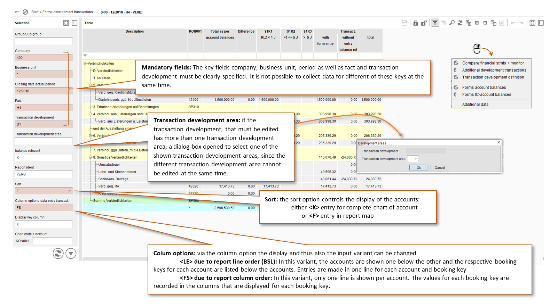This screenshot has height=307, width=550.
Task: Collapse the Verbindlichkeiten tree node
Action: pos(85,64)
